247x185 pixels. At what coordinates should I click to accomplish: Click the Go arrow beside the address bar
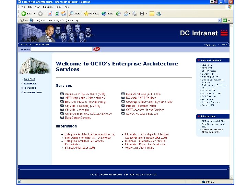click(x=225, y=20)
